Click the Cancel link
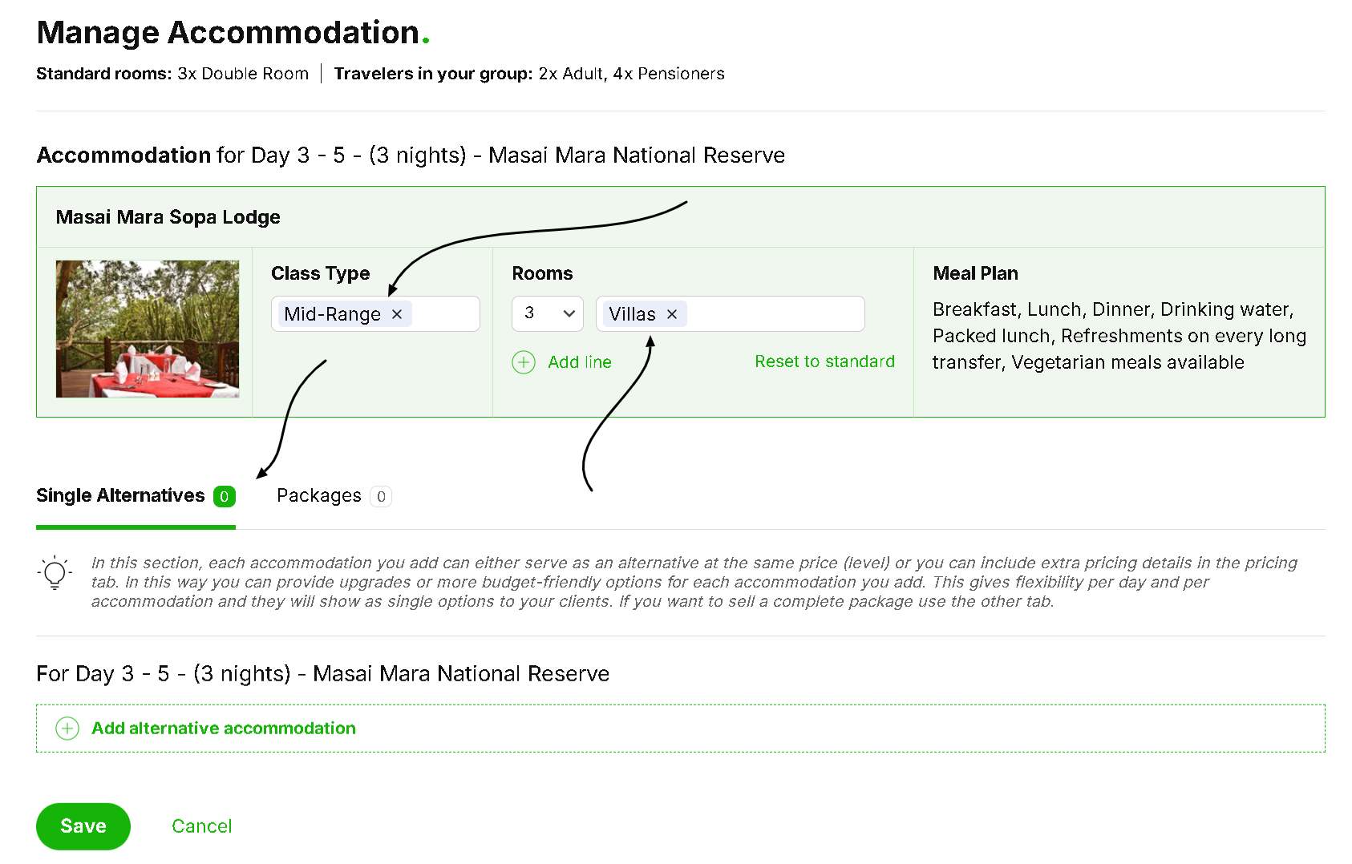 [x=202, y=826]
